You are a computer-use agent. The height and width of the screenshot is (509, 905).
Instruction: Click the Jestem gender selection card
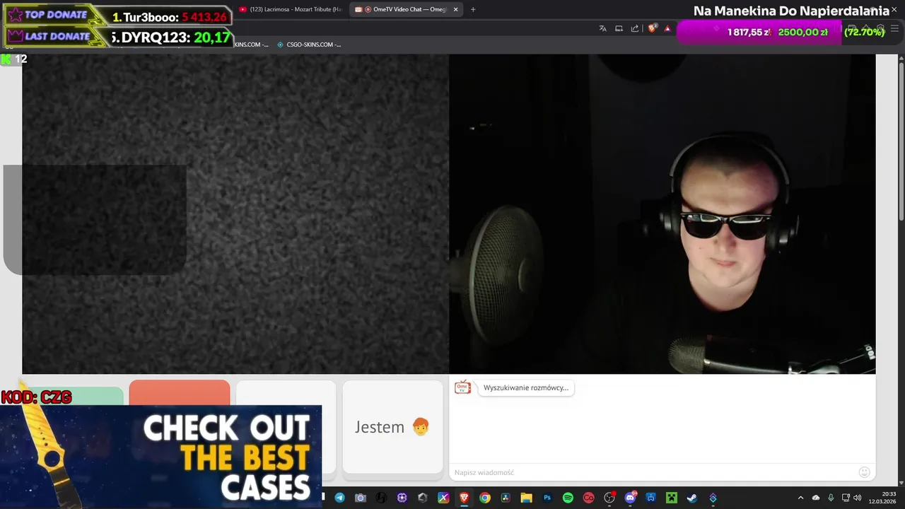[x=392, y=427]
